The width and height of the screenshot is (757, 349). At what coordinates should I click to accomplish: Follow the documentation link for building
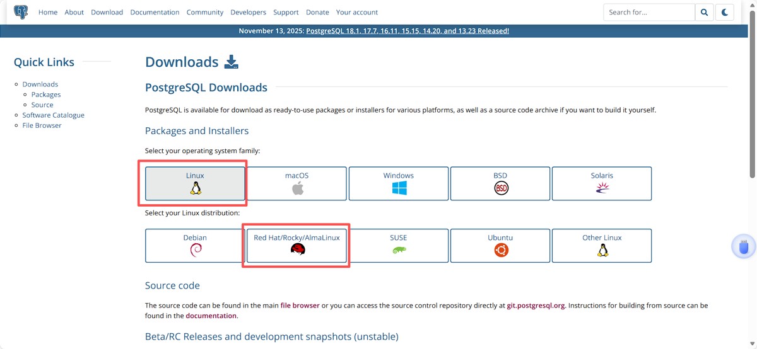coord(211,316)
